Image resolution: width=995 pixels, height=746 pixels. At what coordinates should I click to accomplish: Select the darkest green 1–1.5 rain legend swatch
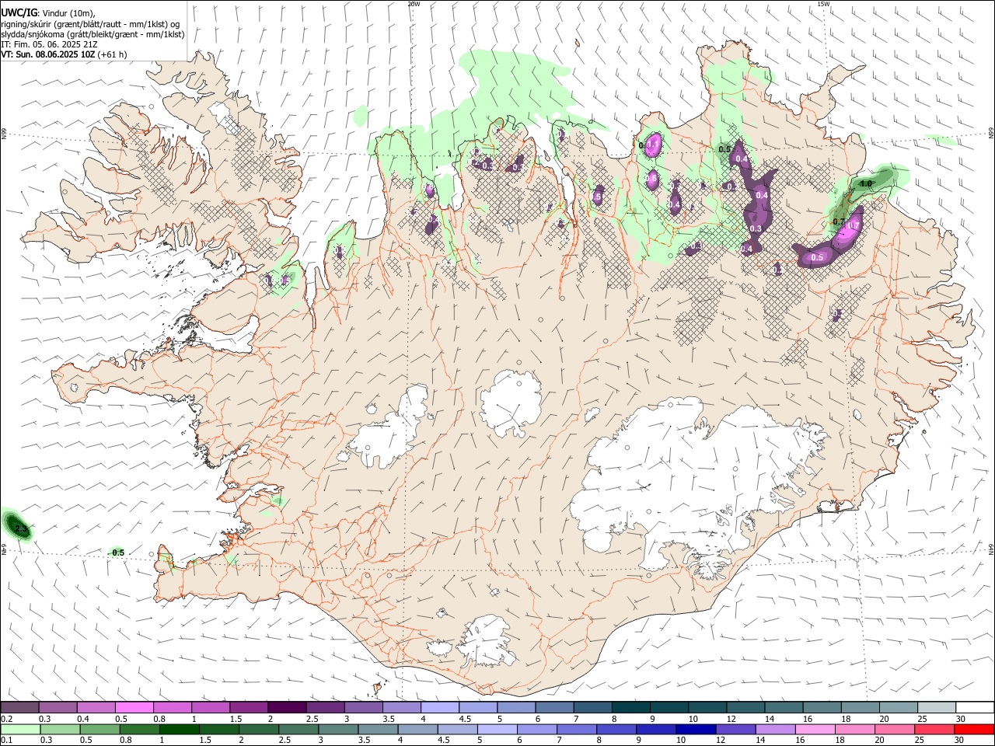click(x=179, y=730)
